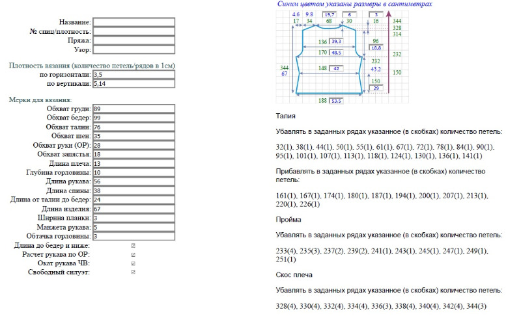
Task: Toggle the 'Свободный силуэт' checkbox
Action: 134,272
